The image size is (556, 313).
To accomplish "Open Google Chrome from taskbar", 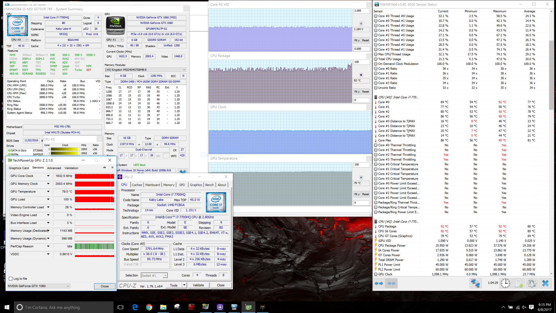I will 149,307.
